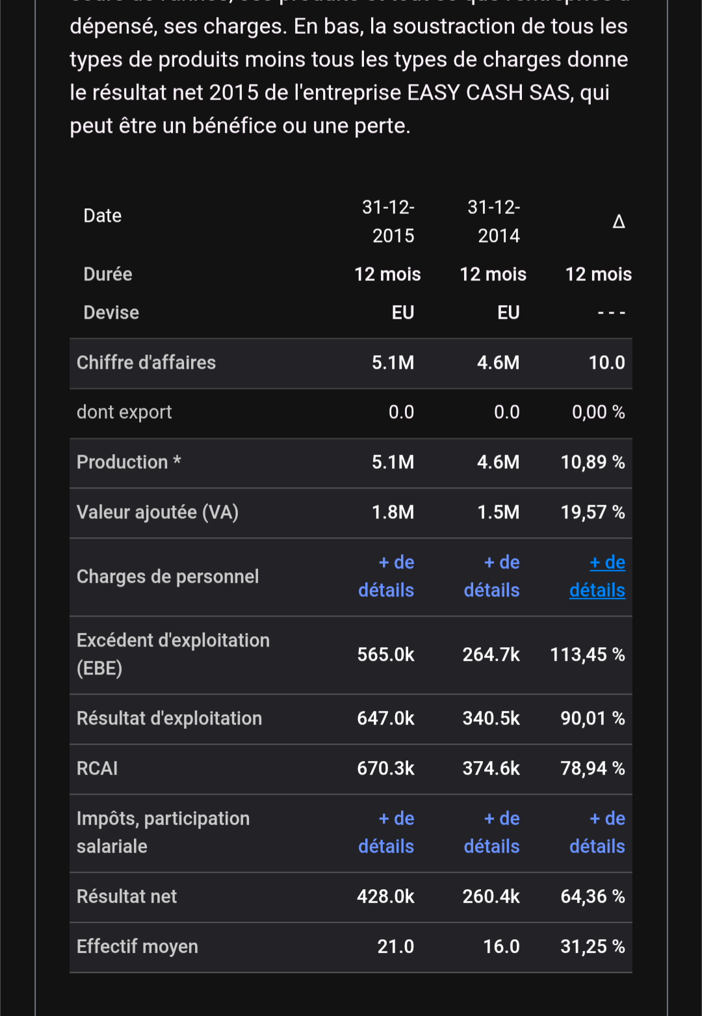702x1016 pixels.
Task: Click the Résultat d'exploitation 90,01 % cell
Action: pos(593,719)
